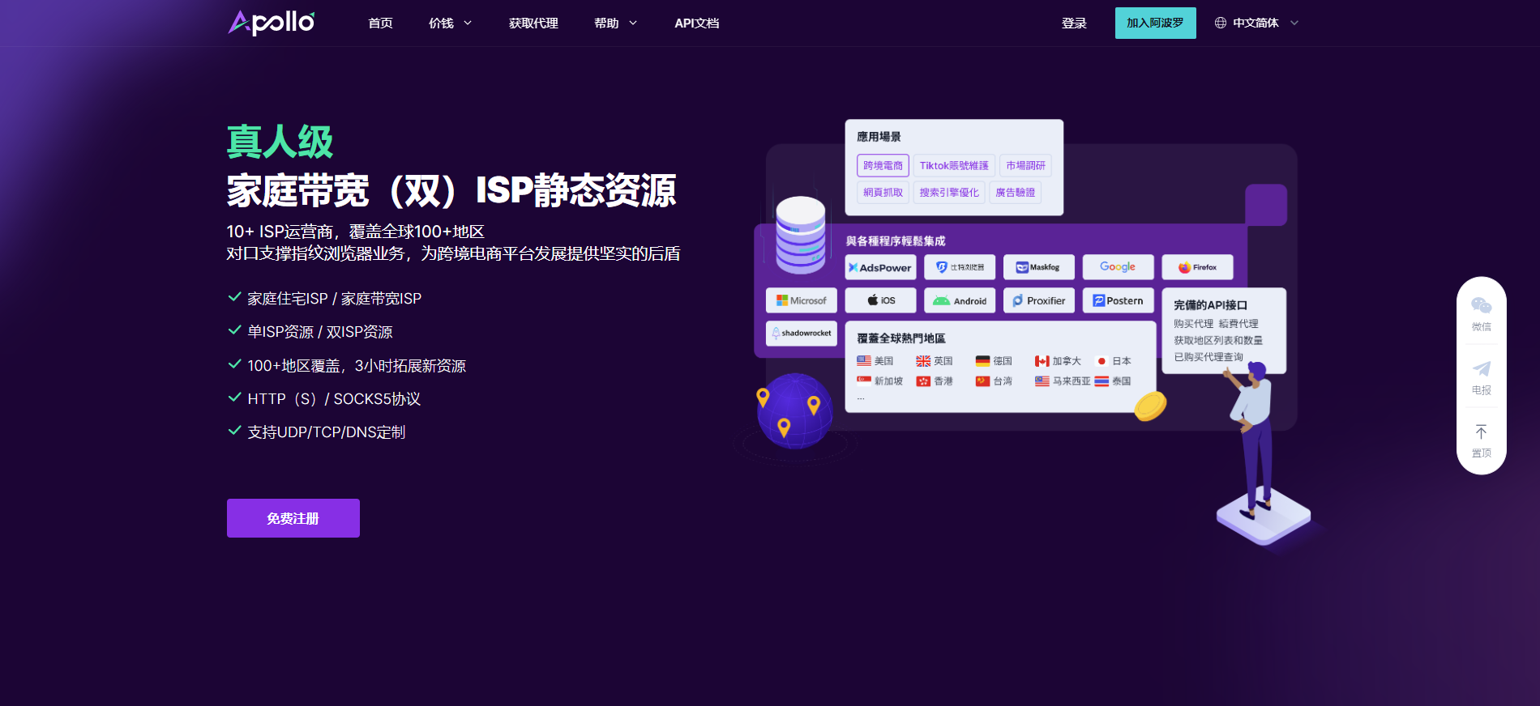Viewport: 1540px width, 706px height.
Task: Click the back-to-top (置顶) arrow icon
Action: [x=1481, y=432]
